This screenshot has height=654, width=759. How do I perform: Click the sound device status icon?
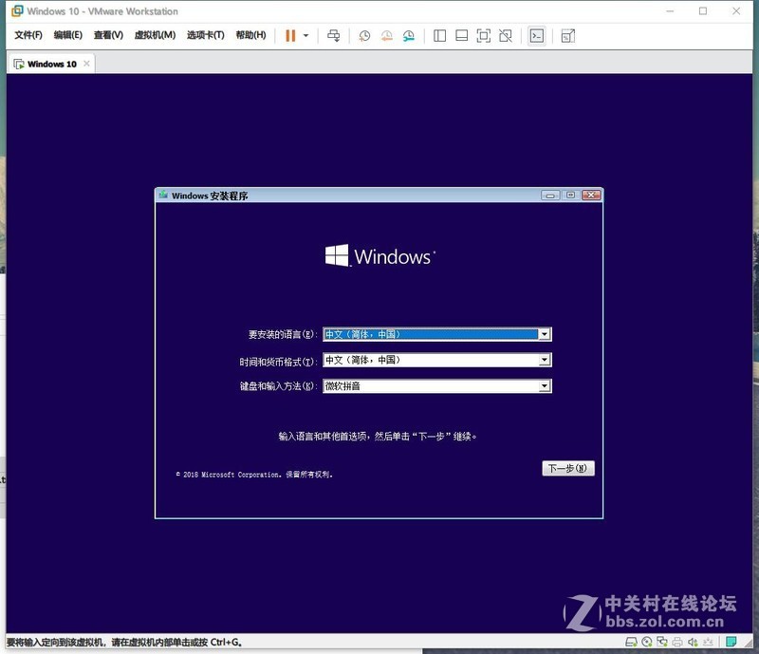[x=692, y=642]
